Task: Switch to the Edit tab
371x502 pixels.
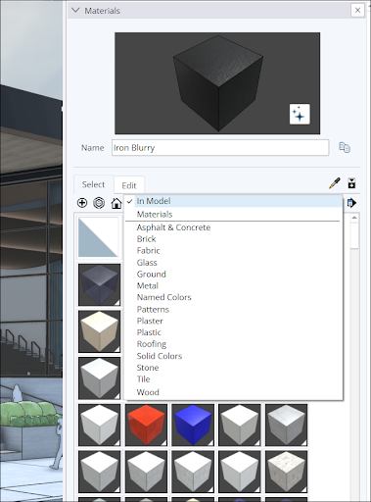Action: click(x=129, y=185)
